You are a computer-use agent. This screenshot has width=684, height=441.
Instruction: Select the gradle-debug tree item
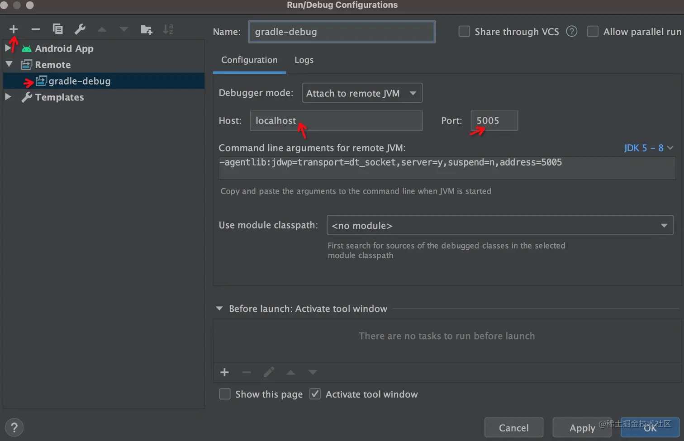click(x=104, y=81)
